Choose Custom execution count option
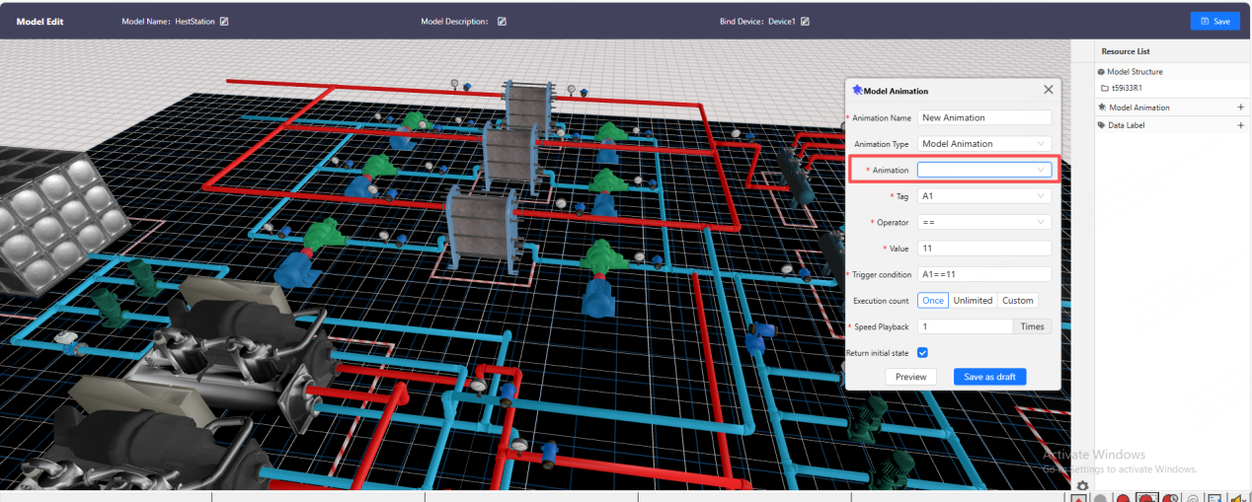1252x502 pixels. tap(1017, 301)
